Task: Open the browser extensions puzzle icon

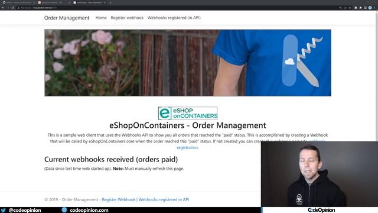Action: click(x=360, y=8)
